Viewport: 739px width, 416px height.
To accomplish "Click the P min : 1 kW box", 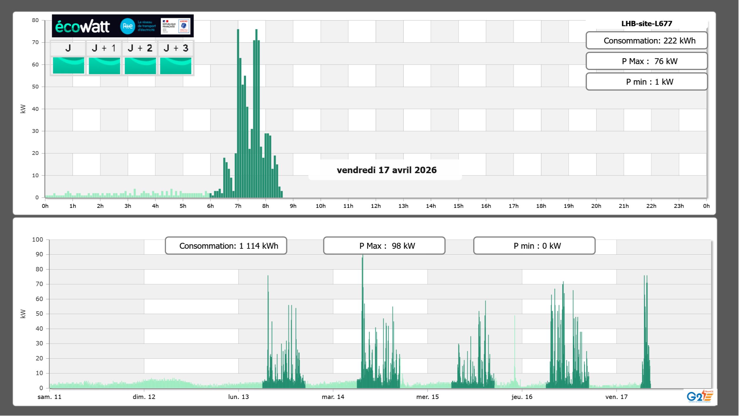I will [646, 82].
